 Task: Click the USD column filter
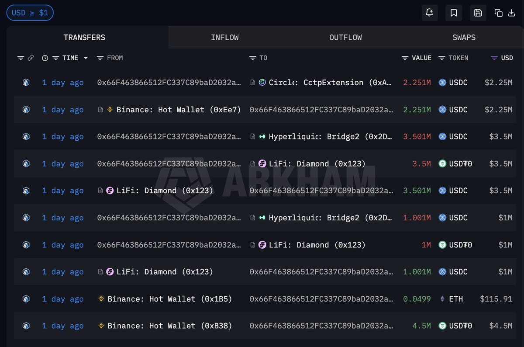pos(494,58)
